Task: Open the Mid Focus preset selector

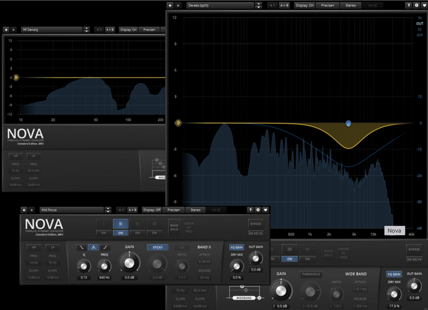Action: (x=72, y=210)
